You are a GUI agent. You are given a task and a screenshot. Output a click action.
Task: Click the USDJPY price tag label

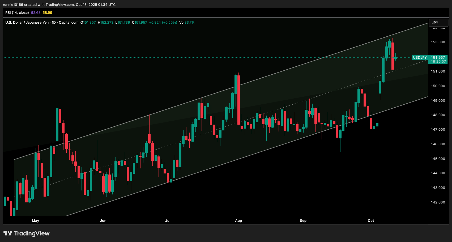[x=420, y=58]
